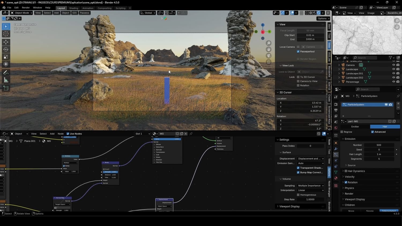Viewport: 402px width, 226px height.
Task: Expand the Hair Dynamics panel
Action: (356, 171)
